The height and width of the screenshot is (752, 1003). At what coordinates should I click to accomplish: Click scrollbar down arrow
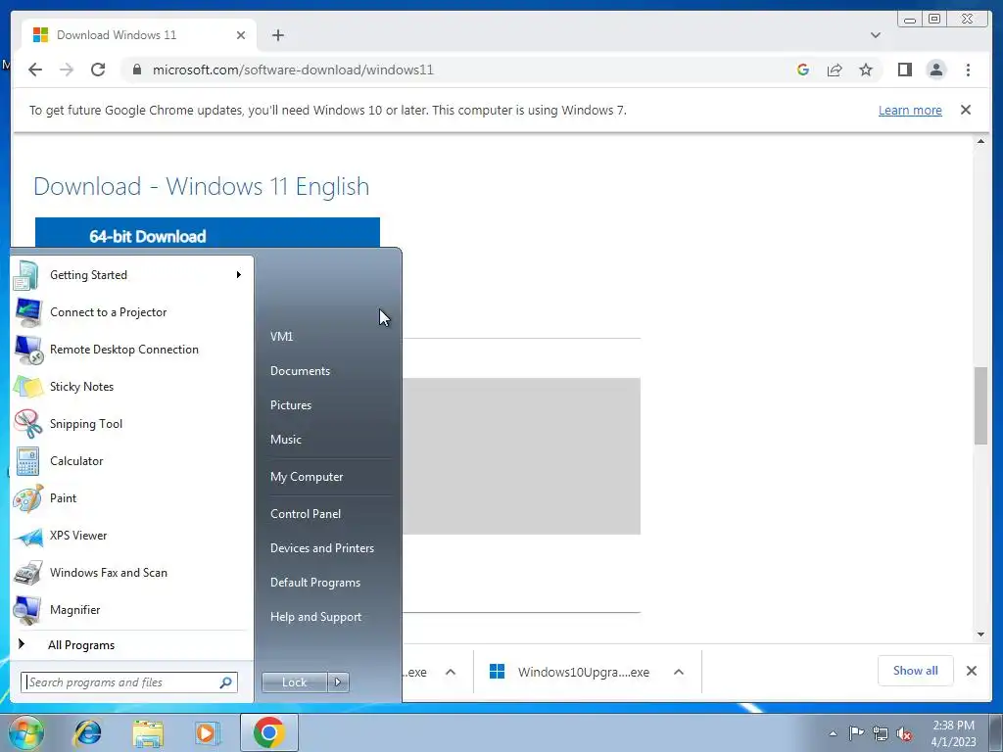[980, 634]
